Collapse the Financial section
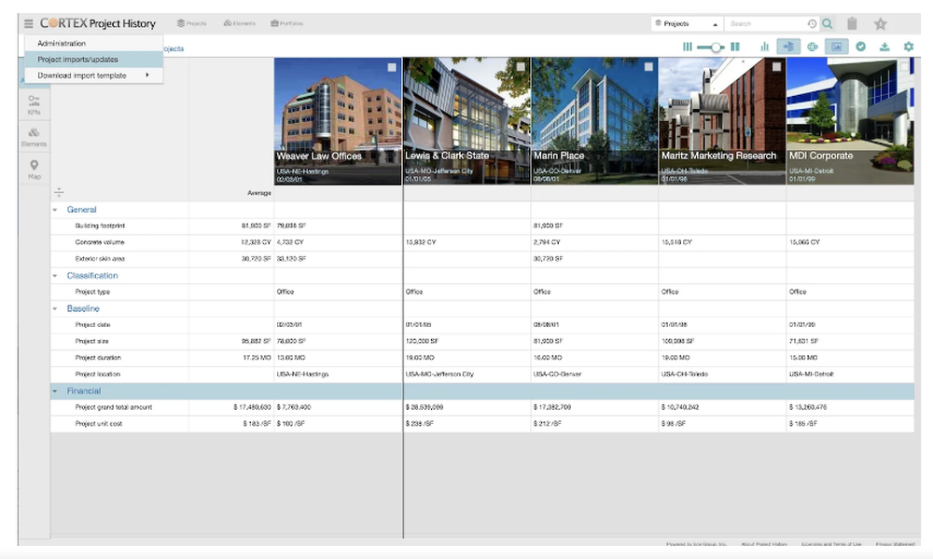933x559 pixels. point(55,391)
